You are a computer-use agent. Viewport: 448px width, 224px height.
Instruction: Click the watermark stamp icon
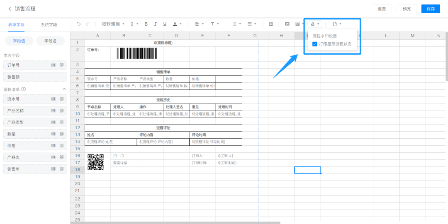click(x=313, y=24)
